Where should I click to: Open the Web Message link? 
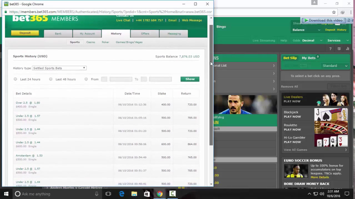pyautogui.click(x=192, y=20)
